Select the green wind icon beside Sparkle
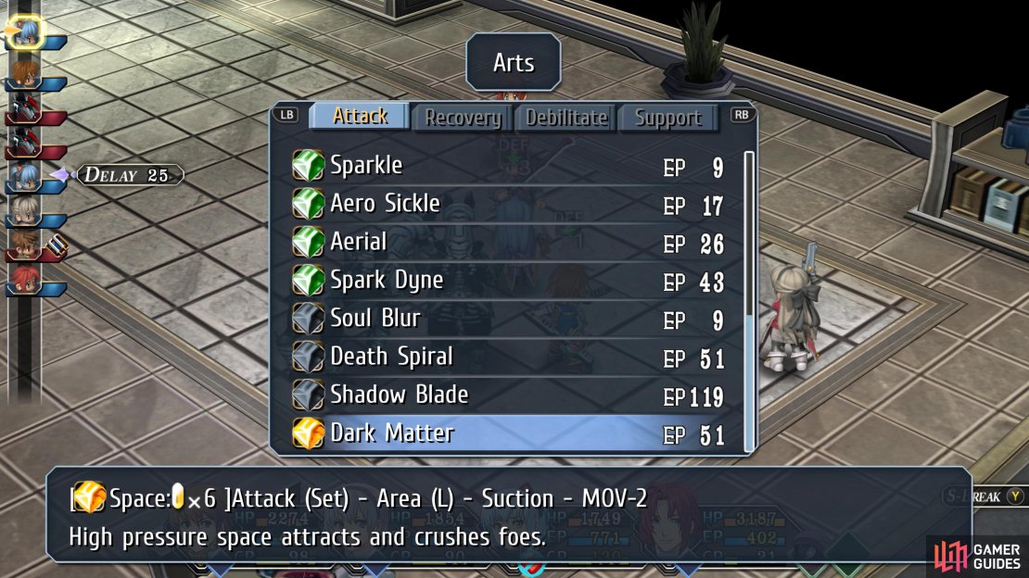 coord(308,165)
